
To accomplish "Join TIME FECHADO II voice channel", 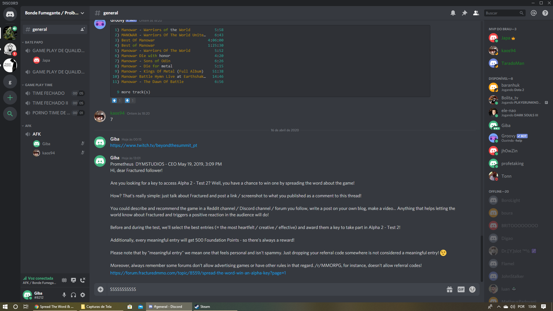I will [55, 103].
